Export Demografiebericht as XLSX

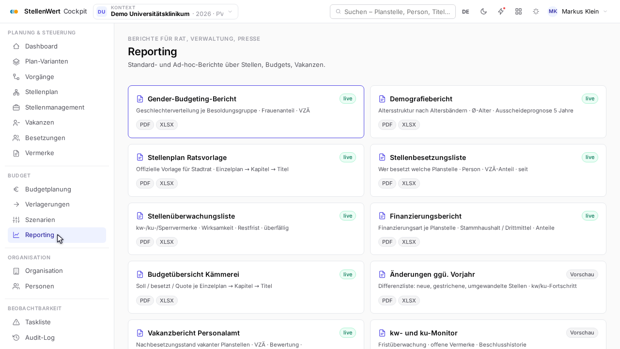pos(409,125)
